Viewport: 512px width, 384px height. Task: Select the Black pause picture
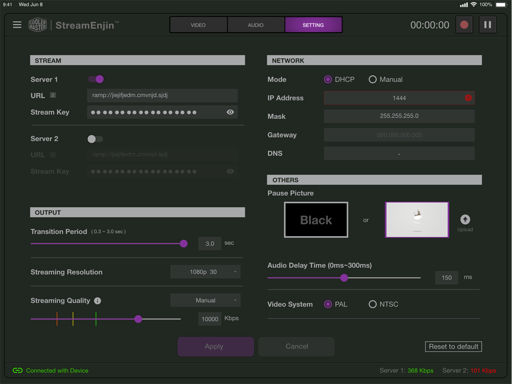(316, 220)
